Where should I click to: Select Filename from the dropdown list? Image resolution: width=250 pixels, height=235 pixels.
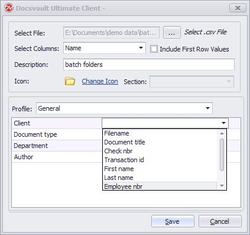click(x=160, y=133)
